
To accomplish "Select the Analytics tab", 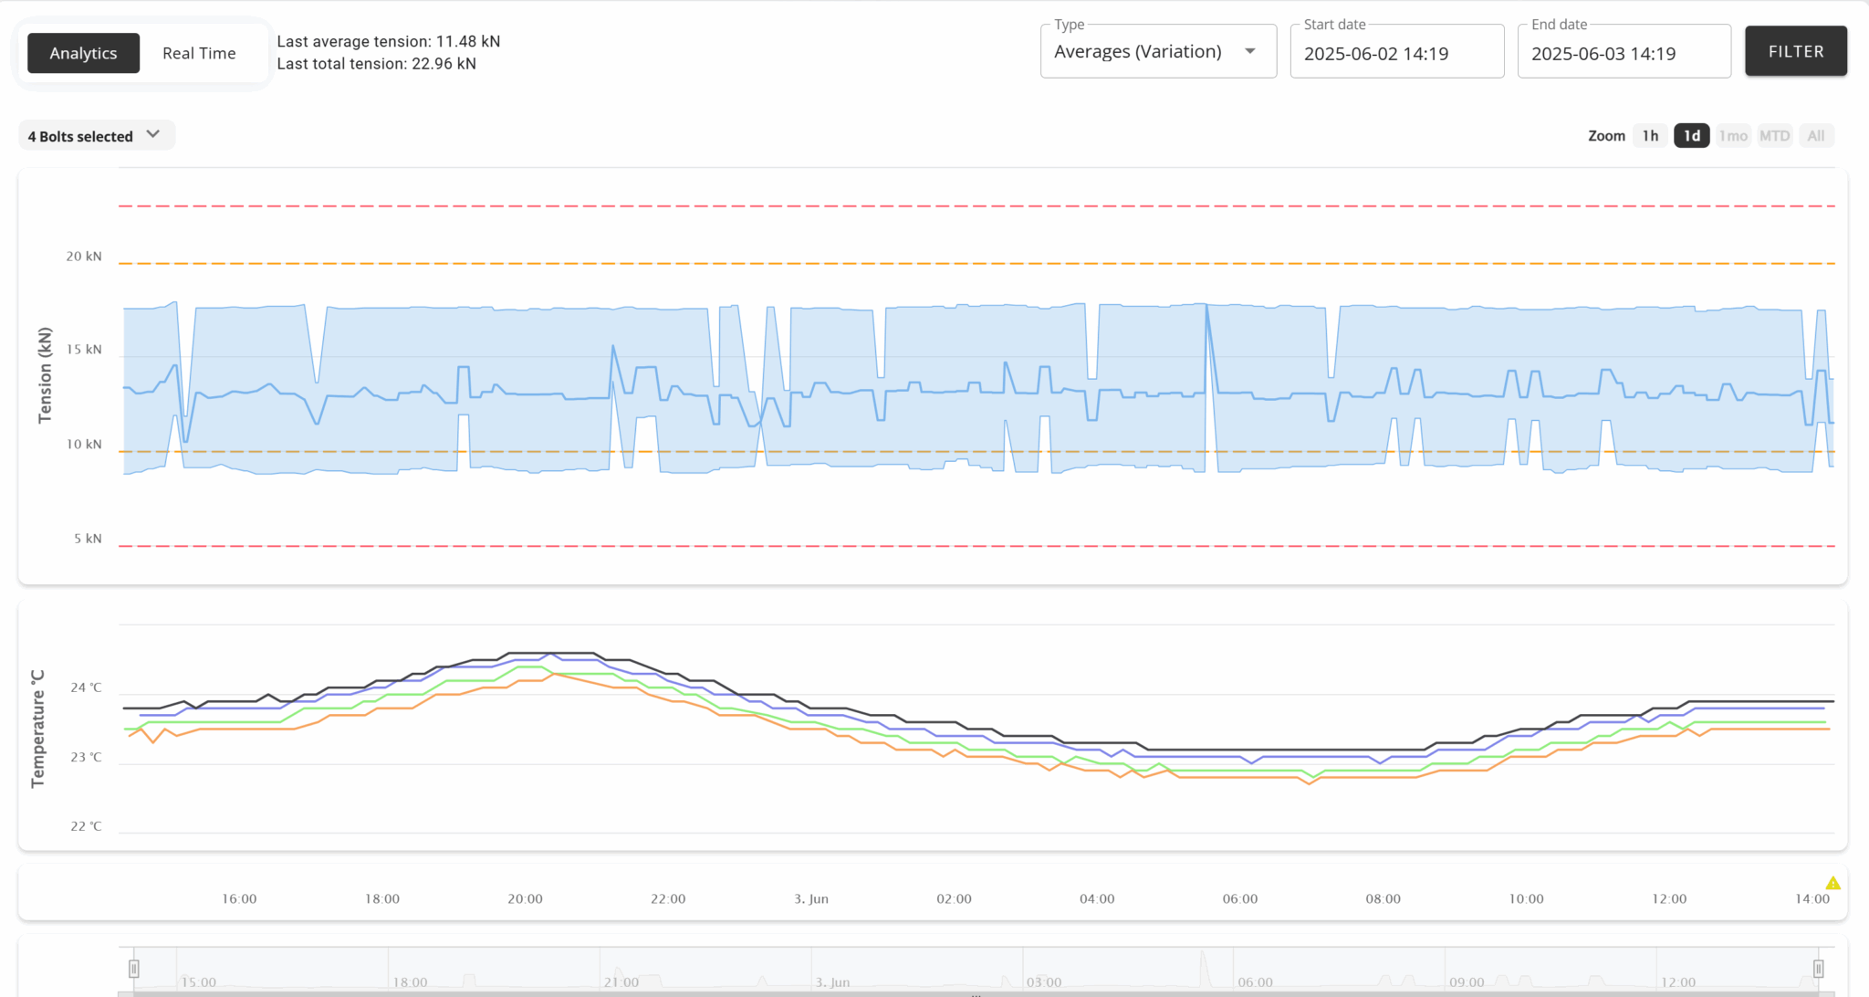I will (83, 52).
